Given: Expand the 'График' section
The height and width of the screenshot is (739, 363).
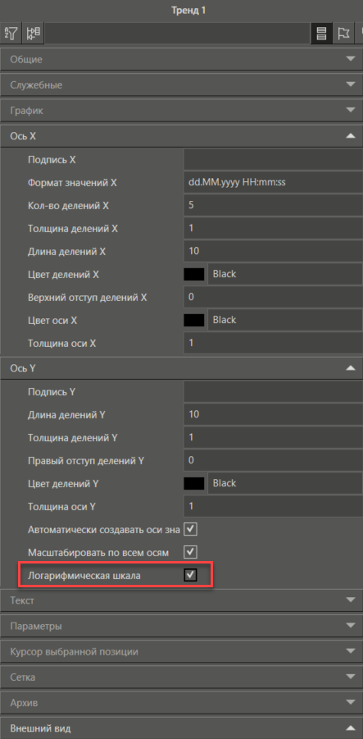Looking at the screenshot, I should [x=181, y=111].
